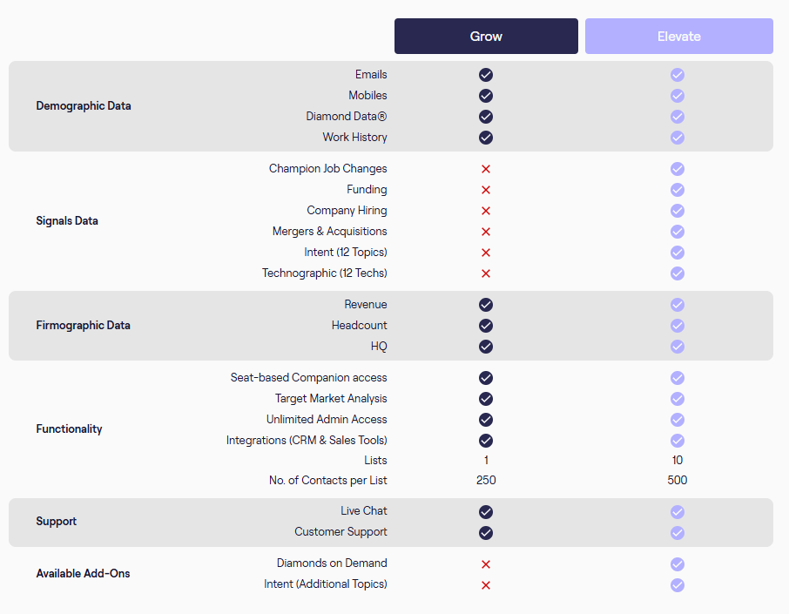Viewport: 789px width, 614px height.
Task: Click the Elevate checkmark for Target Market Analysis
Action: [678, 399]
